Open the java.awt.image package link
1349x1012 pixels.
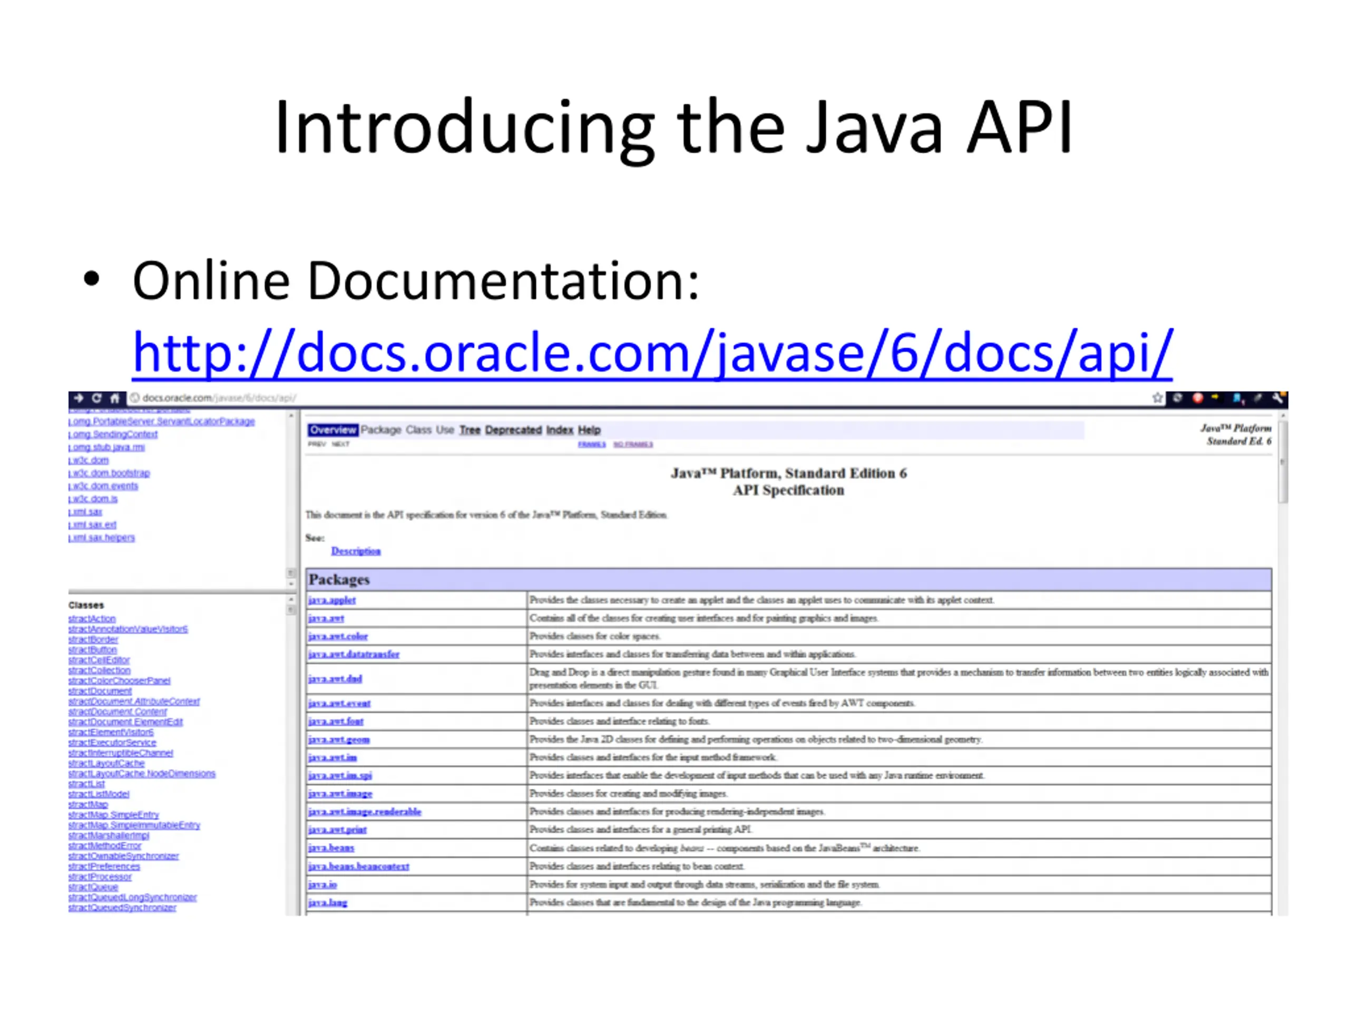pyautogui.click(x=340, y=794)
